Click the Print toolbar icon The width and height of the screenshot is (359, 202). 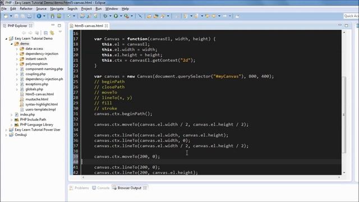click(30, 16)
